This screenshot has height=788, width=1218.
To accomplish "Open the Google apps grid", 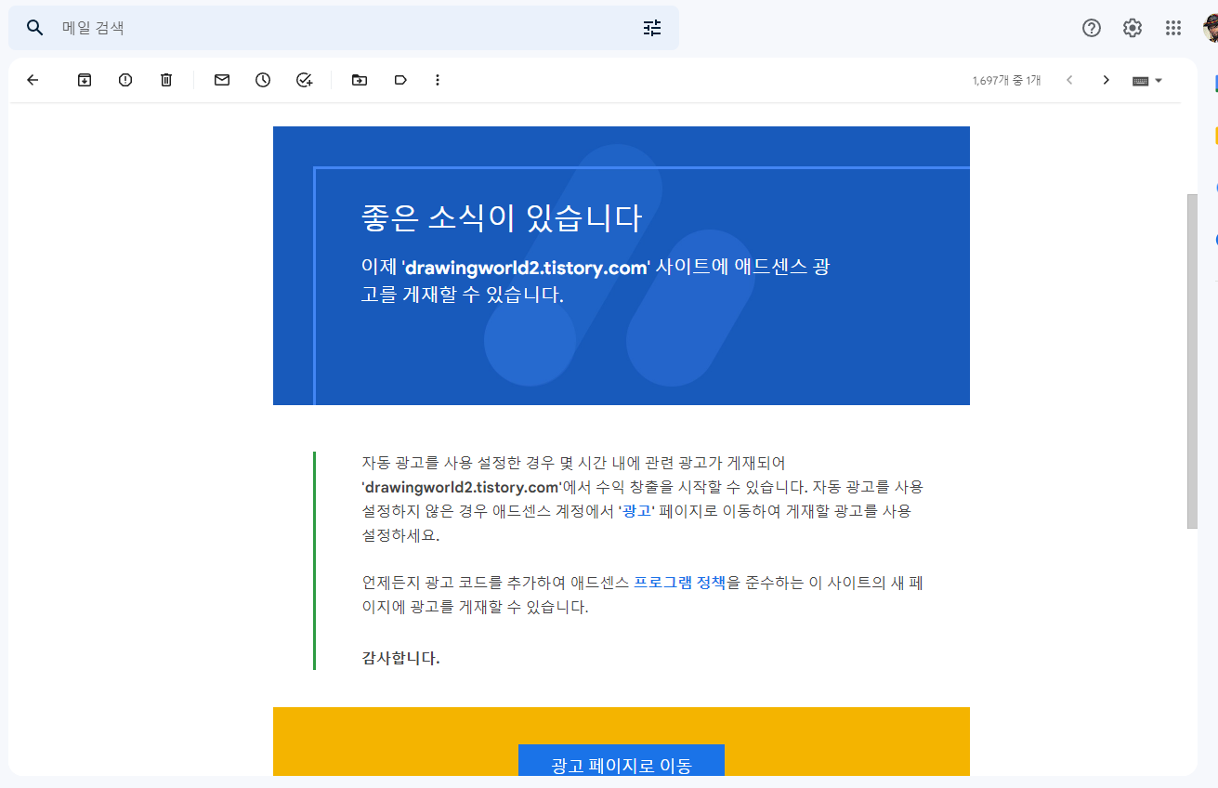I will click(1172, 28).
